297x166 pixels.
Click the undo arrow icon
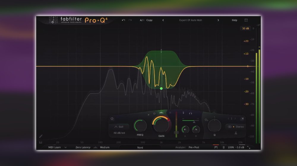(x=124, y=20)
